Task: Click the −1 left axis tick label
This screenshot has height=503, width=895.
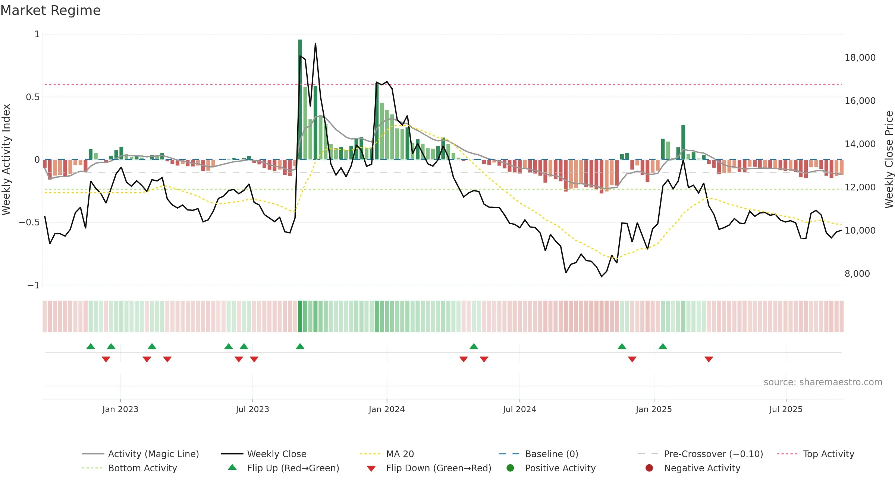Action: coord(33,285)
